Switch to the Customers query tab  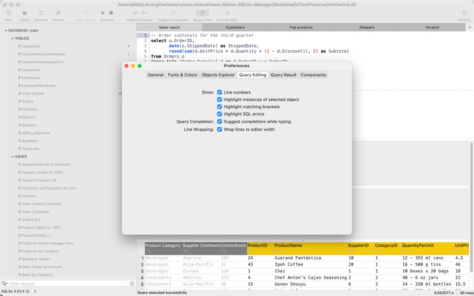point(235,27)
